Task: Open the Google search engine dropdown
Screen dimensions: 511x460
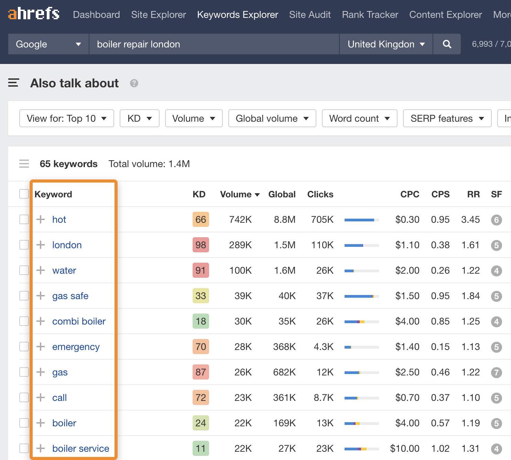Action: 48,44
